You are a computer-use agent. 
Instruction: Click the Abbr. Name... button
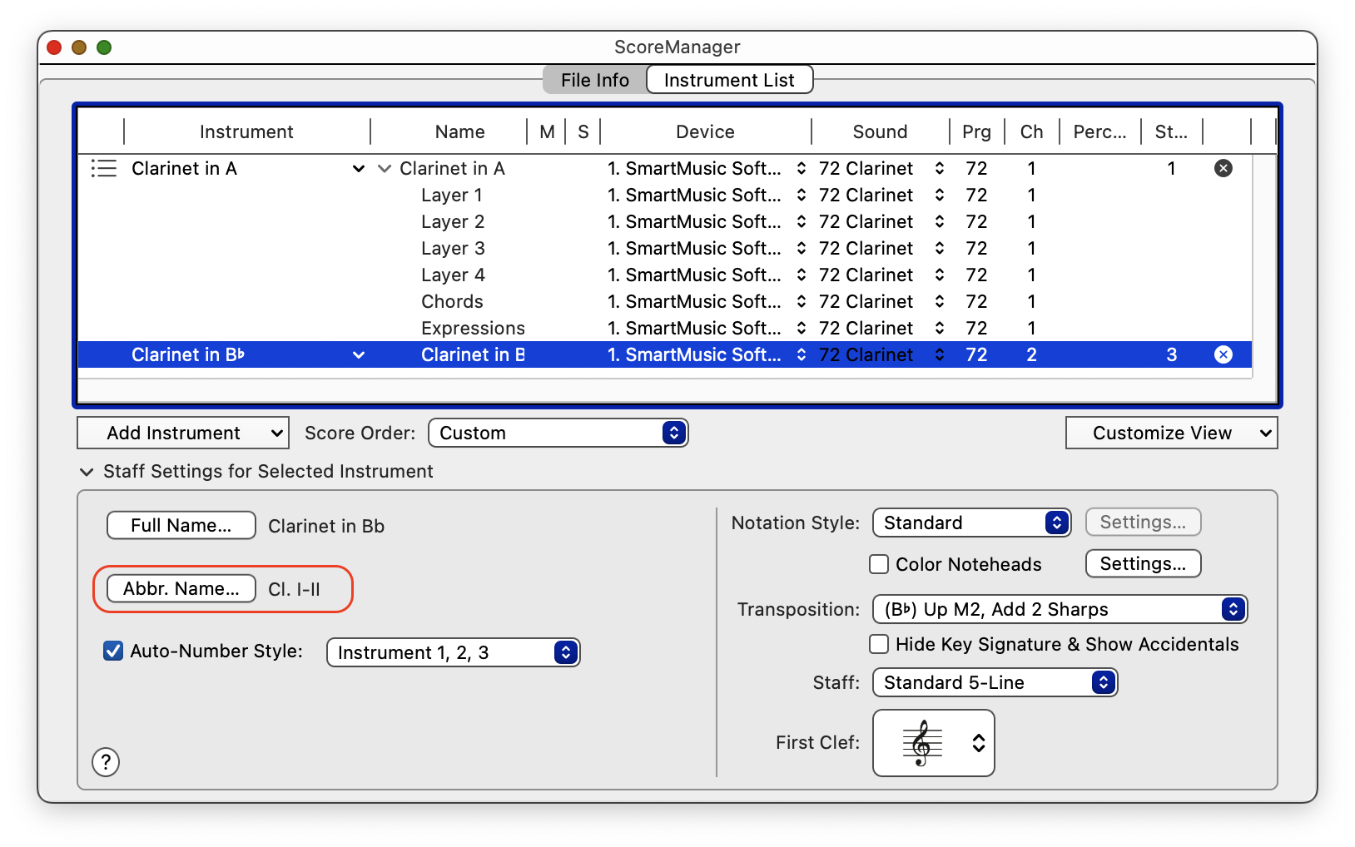pyautogui.click(x=181, y=588)
